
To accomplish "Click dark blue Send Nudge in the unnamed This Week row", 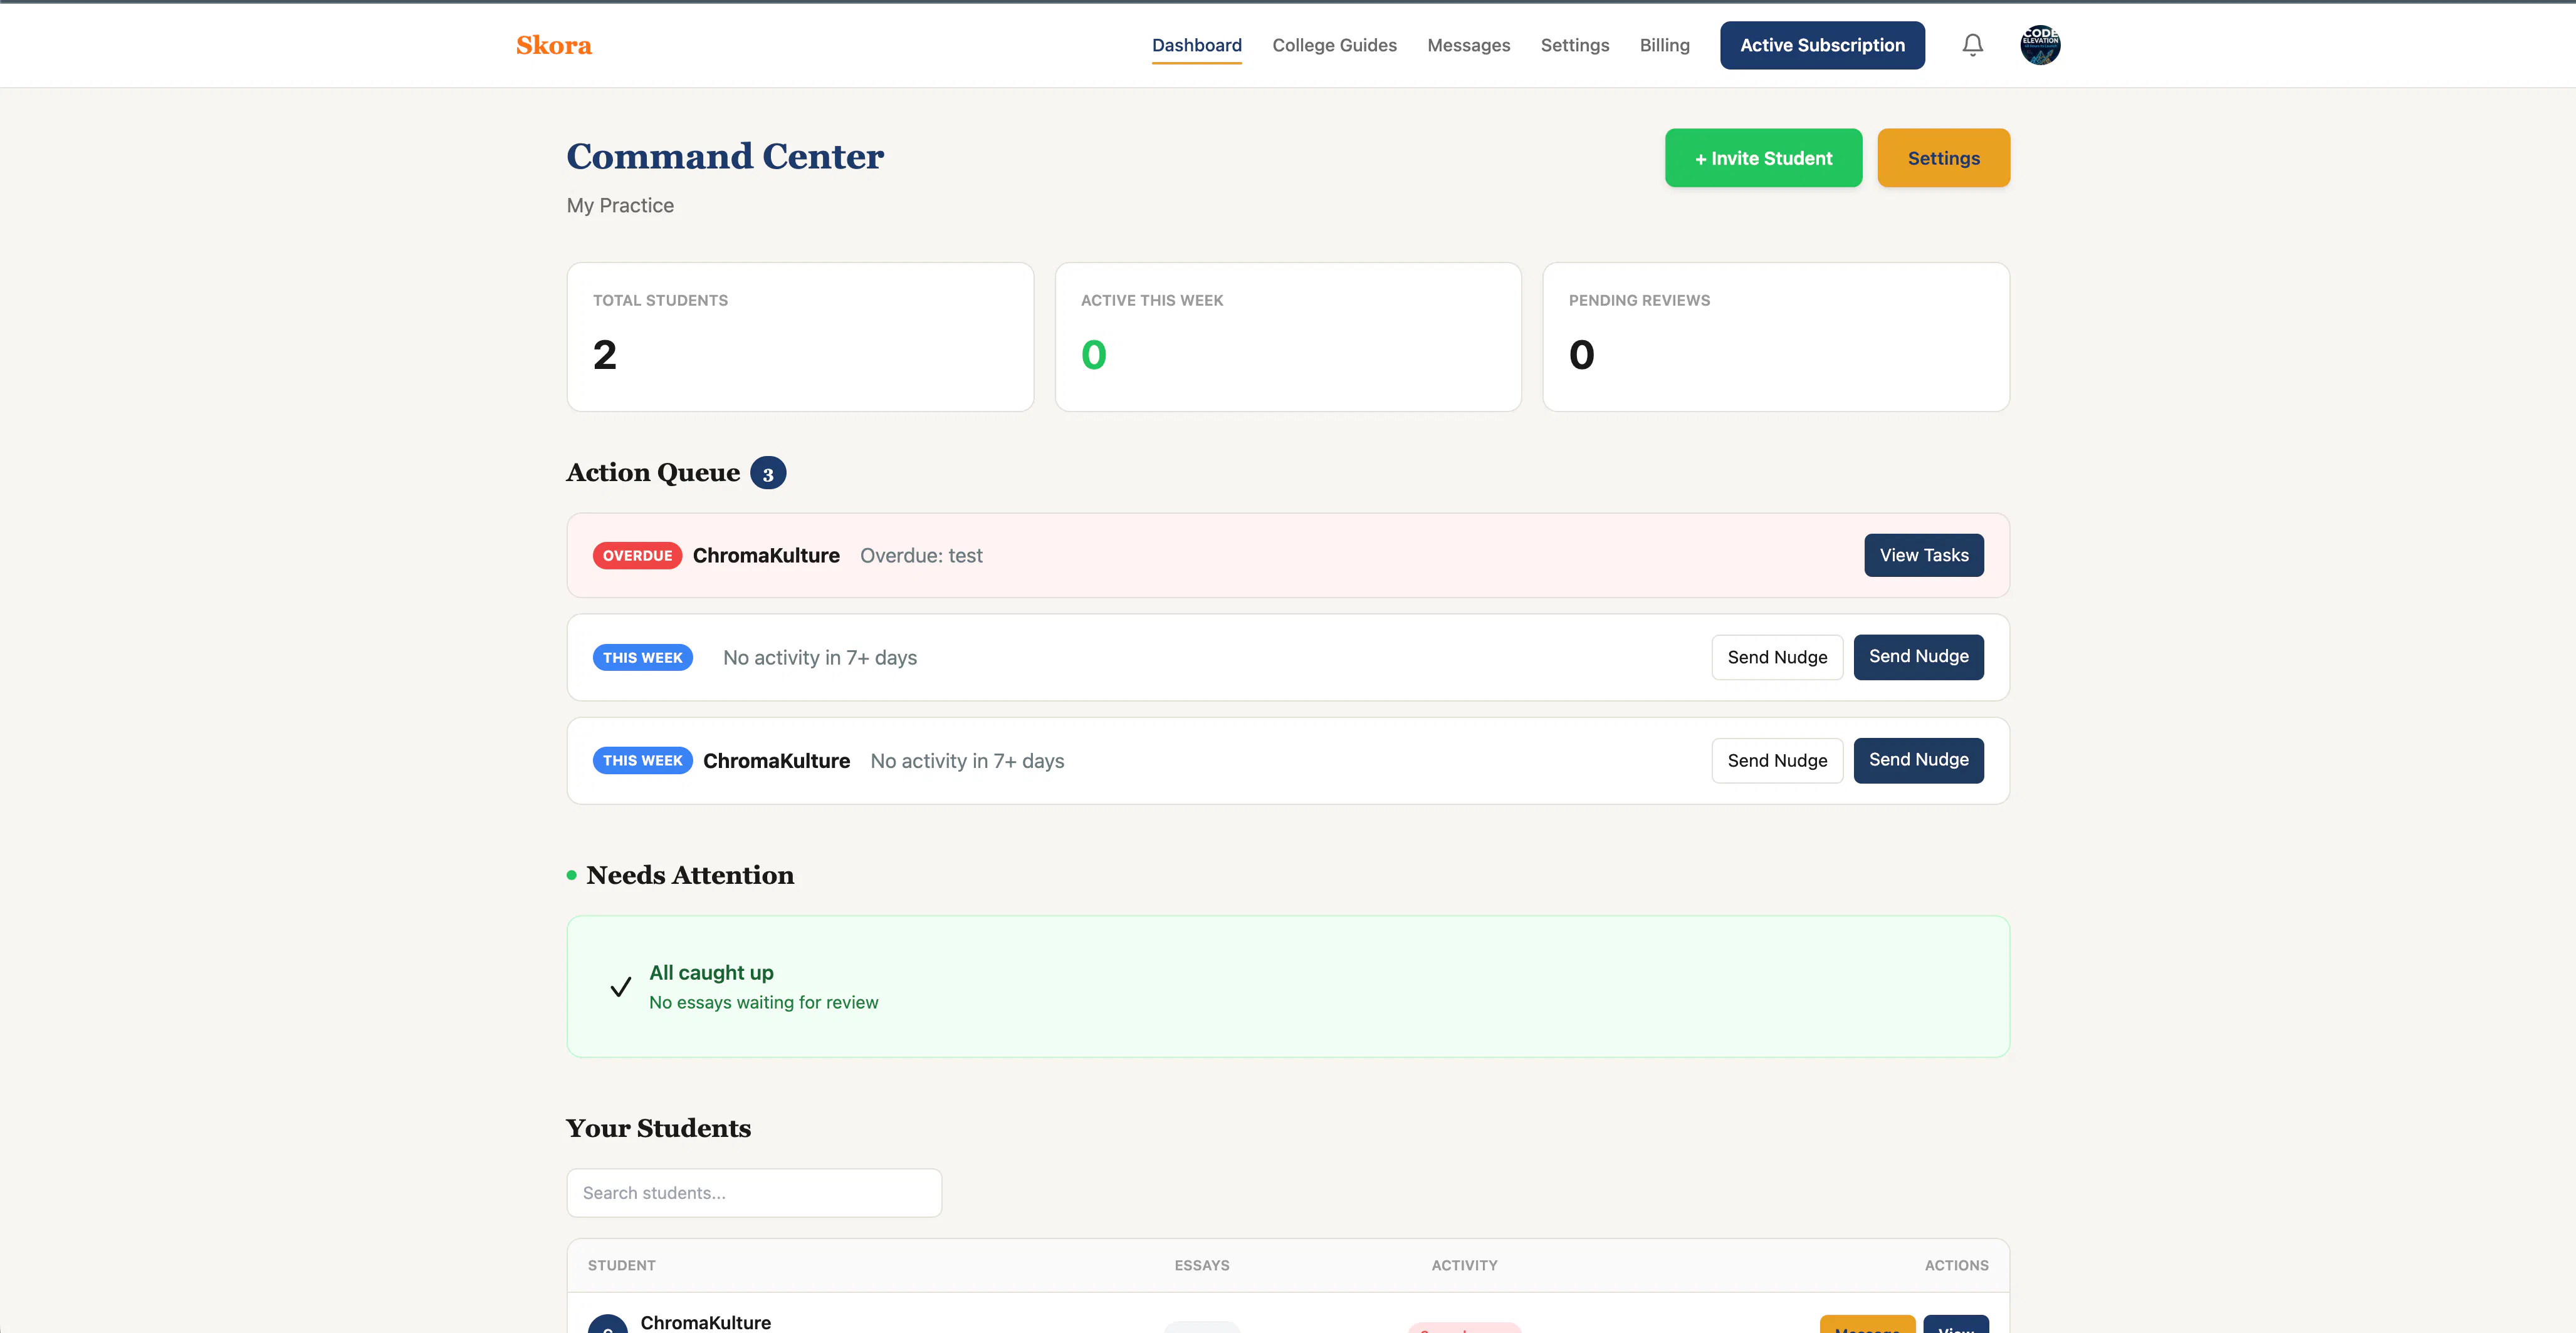I will coord(1918,658).
